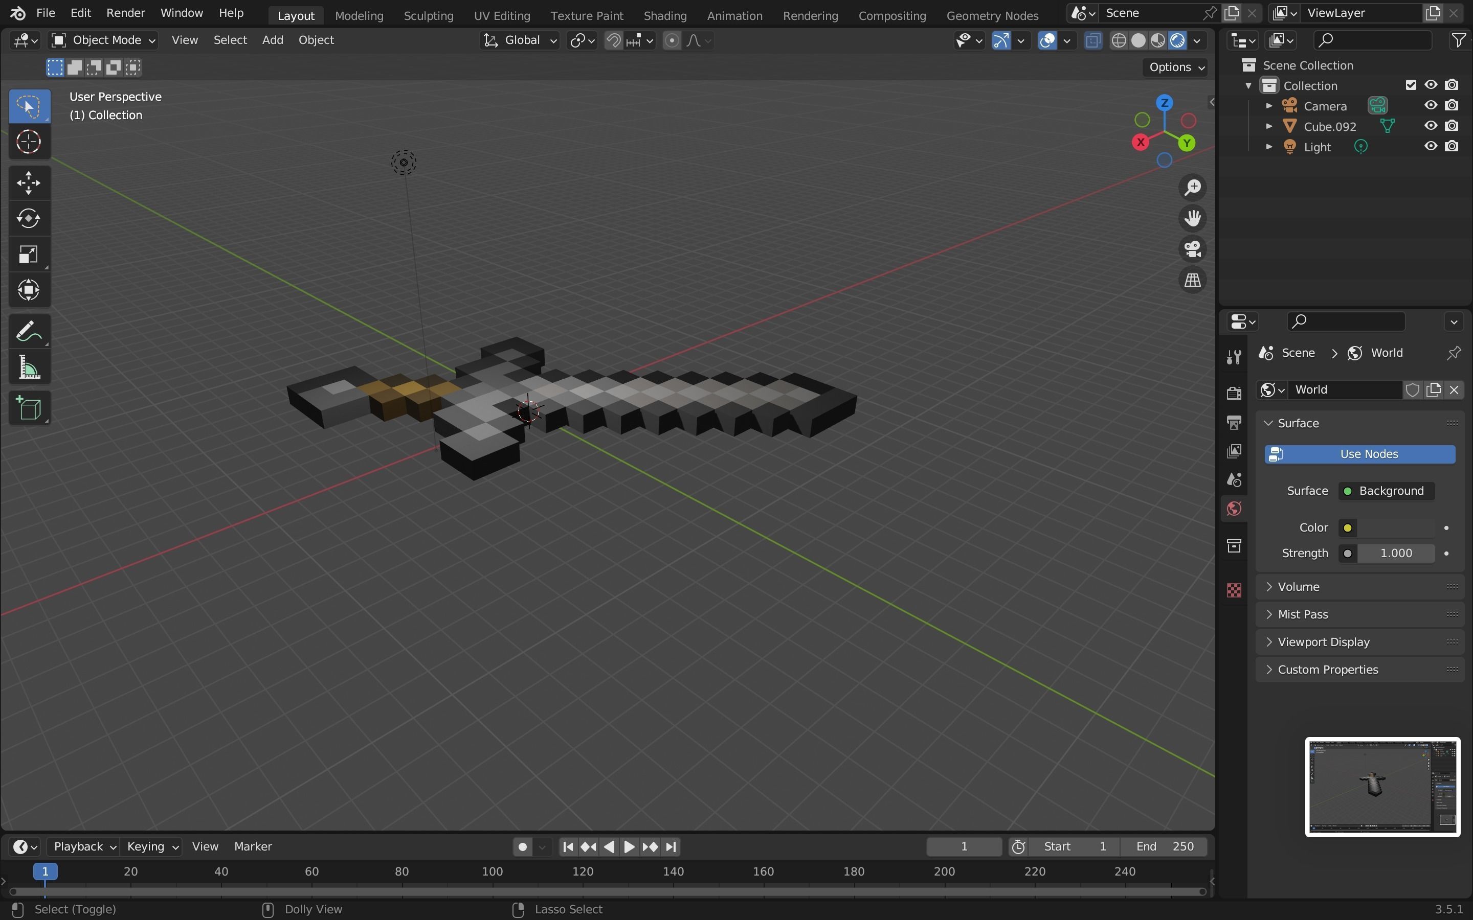Expand the Volume panel
Screen dimensions: 1473x920
(x=1360, y=587)
